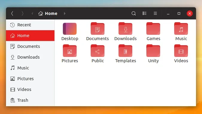This screenshot has height=114, width=202.
Task: Open the Downloads folder icon
Action: (125, 29)
